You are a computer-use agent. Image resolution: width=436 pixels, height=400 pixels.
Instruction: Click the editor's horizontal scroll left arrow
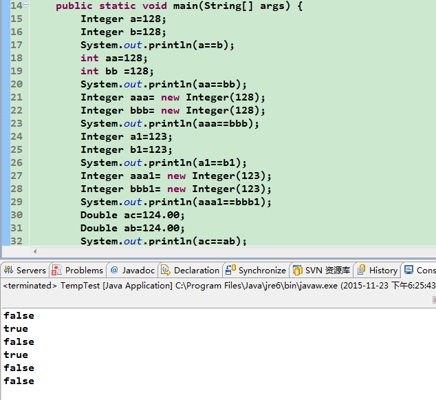[x=34, y=252]
